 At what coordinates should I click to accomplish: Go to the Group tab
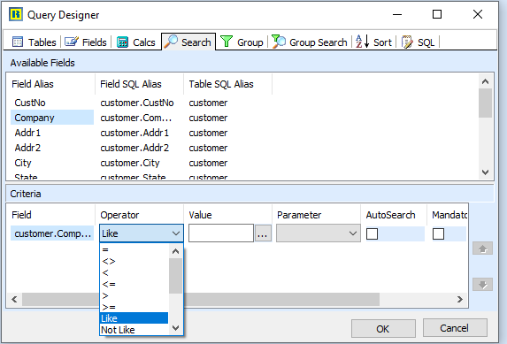pos(242,42)
